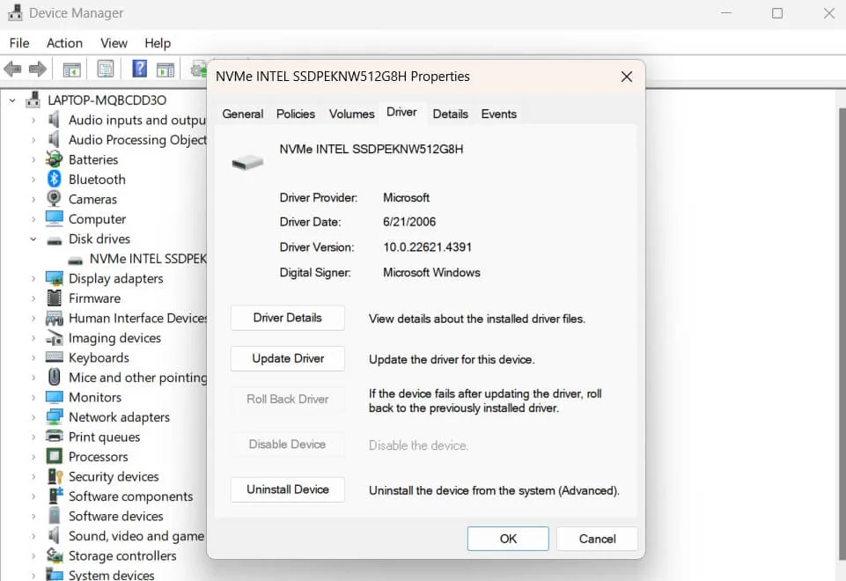
Task: Collapse the LAPTOP-MQBCDD3O root node
Action: point(12,100)
